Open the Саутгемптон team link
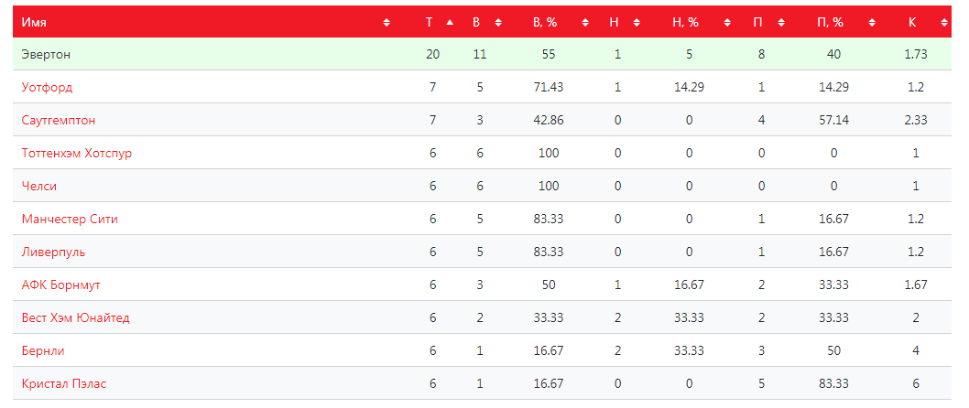This screenshot has width=969, height=408. (x=59, y=120)
